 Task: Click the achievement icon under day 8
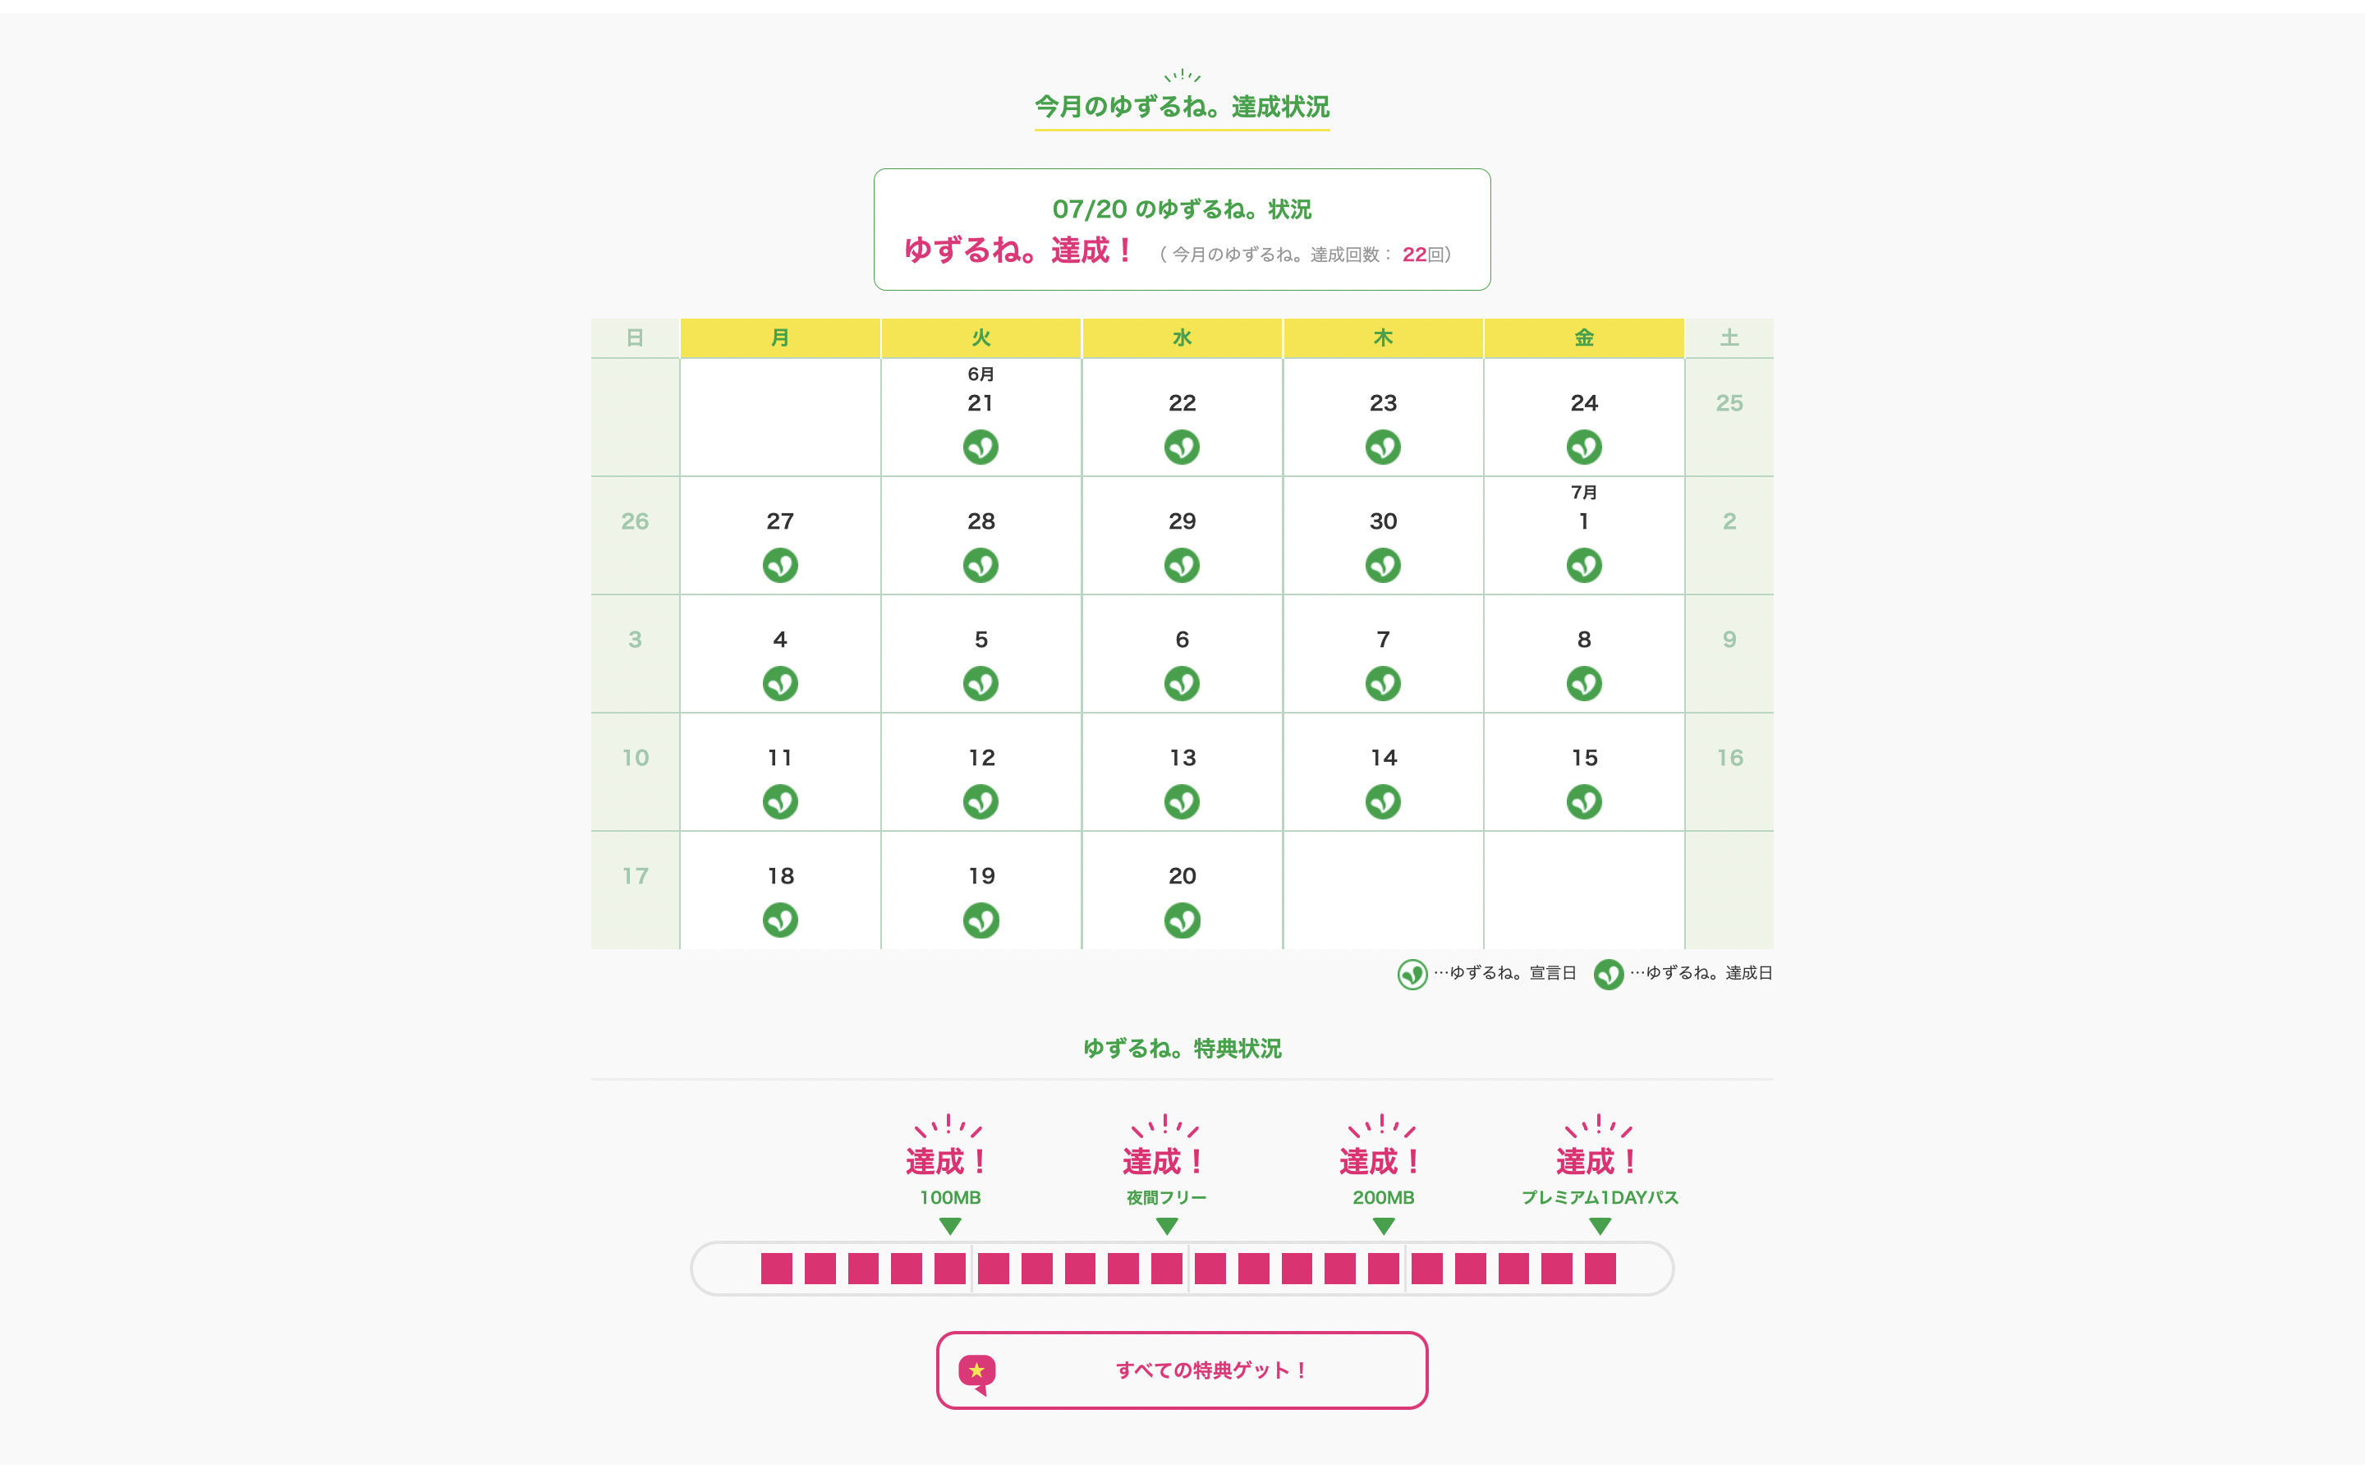coord(1583,684)
